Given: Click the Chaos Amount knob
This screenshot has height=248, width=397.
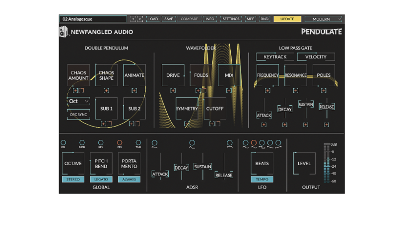Looking at the screenshot, I should point(78,75).
